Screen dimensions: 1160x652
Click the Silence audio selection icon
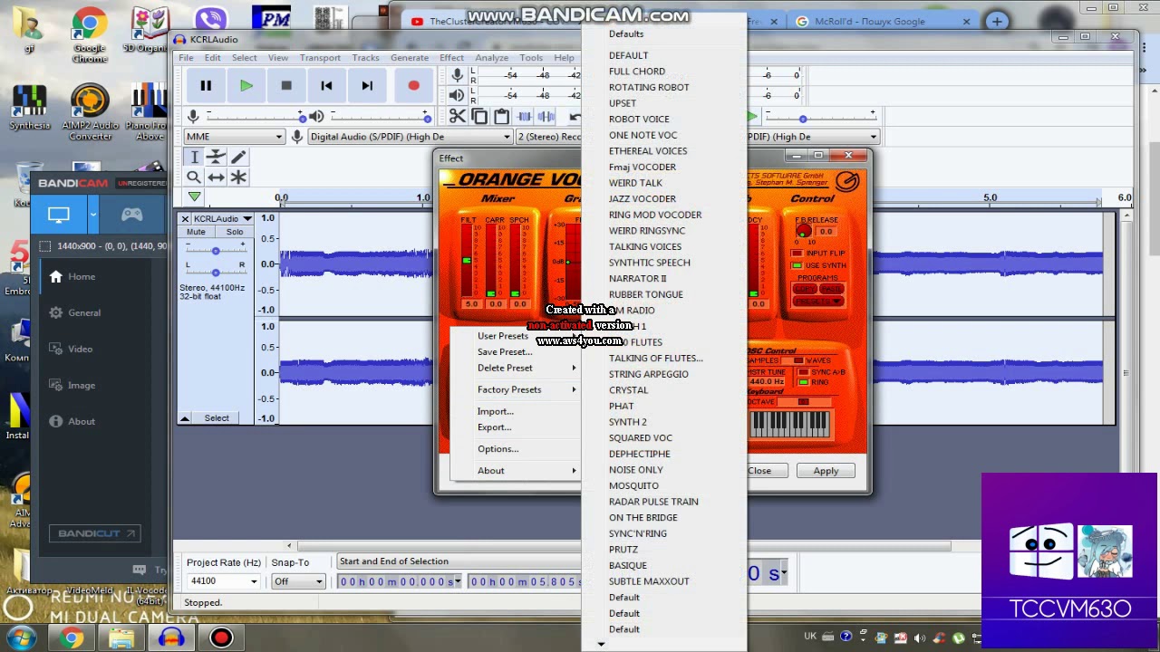[x=546, y=116]
